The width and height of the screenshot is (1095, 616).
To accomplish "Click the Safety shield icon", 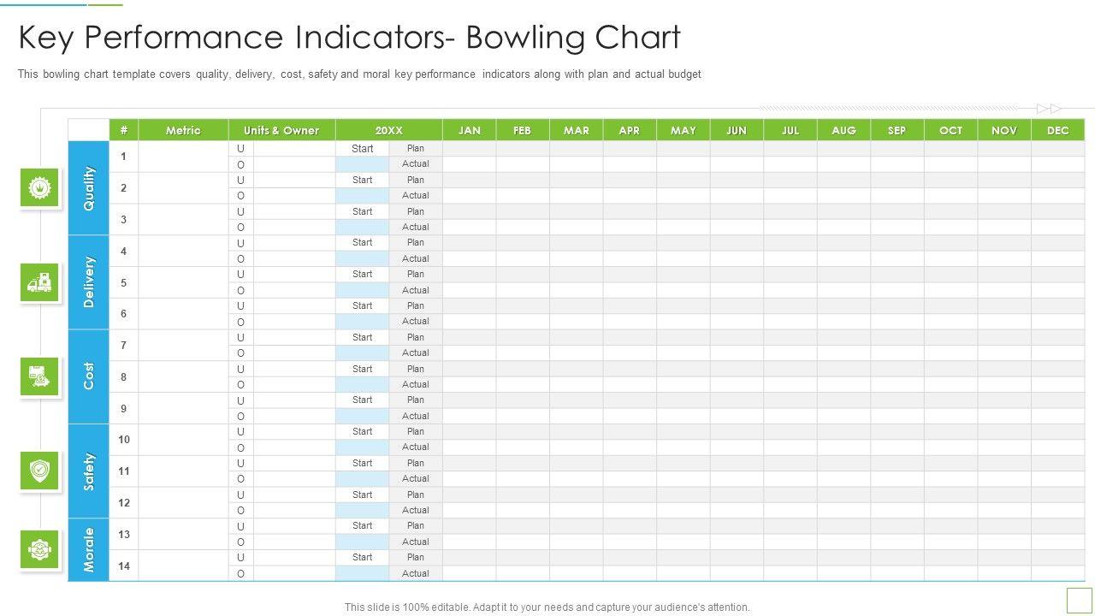I will 40,471.
